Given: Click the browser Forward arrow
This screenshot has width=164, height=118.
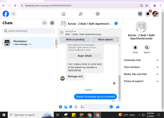Looking at the screenshot, I should (x=9, y=6).
